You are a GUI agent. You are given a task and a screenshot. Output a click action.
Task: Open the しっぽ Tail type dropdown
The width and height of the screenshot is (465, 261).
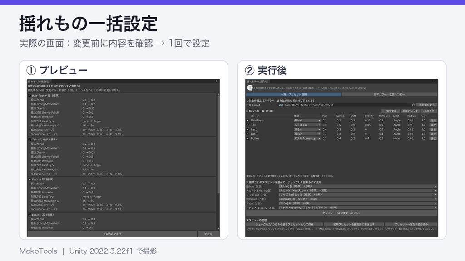(307, 125)
